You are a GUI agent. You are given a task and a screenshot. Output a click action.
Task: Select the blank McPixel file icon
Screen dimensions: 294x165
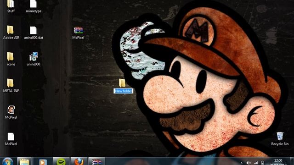tap(11, 139)
